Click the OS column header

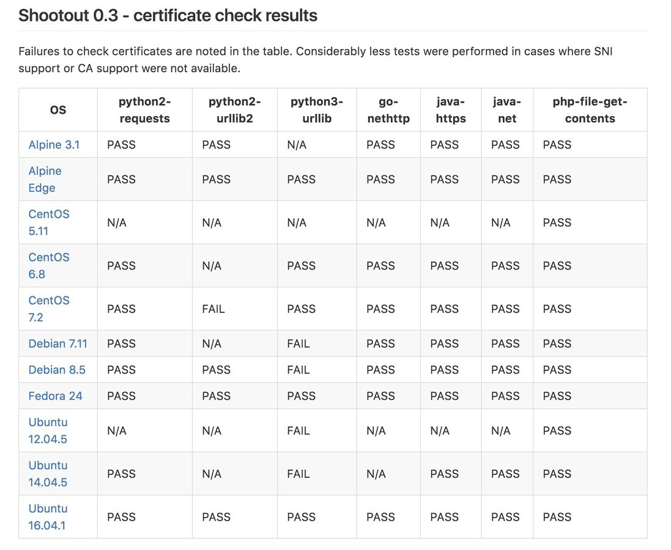tap(58, 110)
